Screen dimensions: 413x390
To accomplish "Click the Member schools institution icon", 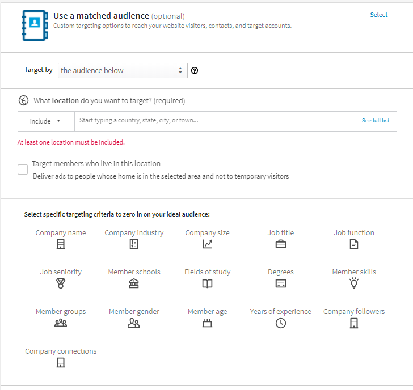I will 134,283.
